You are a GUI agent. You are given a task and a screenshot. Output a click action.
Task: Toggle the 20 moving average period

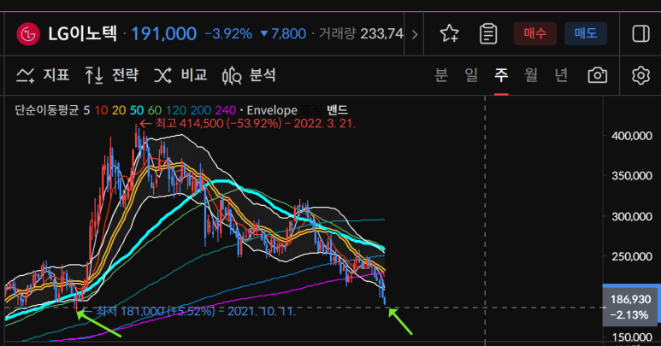[x=119, y=110]
